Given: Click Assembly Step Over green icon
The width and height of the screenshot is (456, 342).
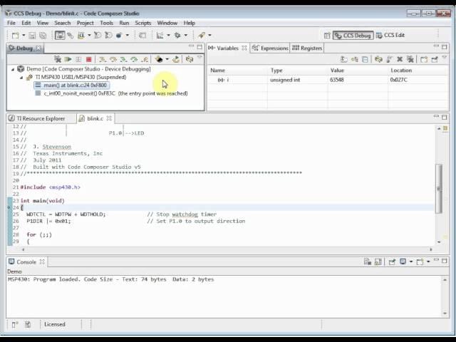Looking at the screenshot, I should [134, 59].
